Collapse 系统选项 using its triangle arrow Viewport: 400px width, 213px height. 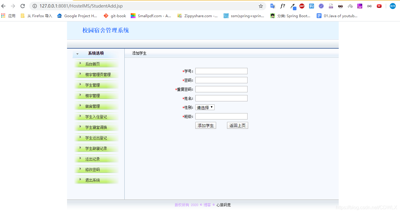point(78,53)
